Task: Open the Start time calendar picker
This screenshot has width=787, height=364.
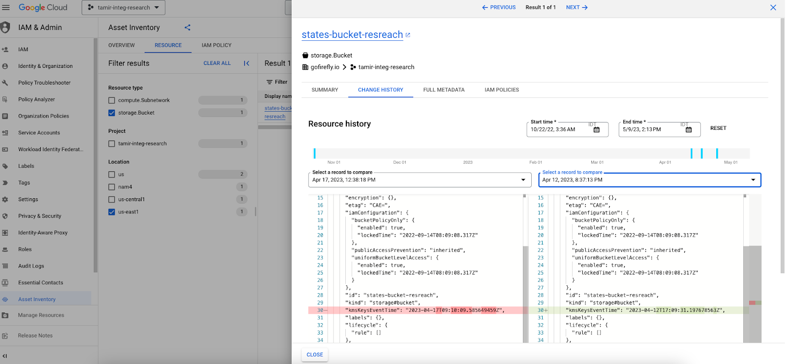Action: (597, 130)
